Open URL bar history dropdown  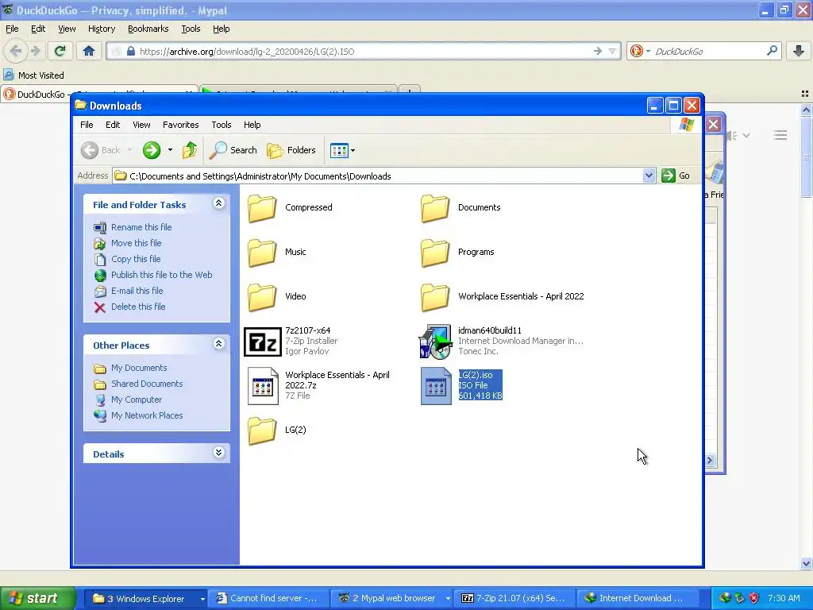612,51
